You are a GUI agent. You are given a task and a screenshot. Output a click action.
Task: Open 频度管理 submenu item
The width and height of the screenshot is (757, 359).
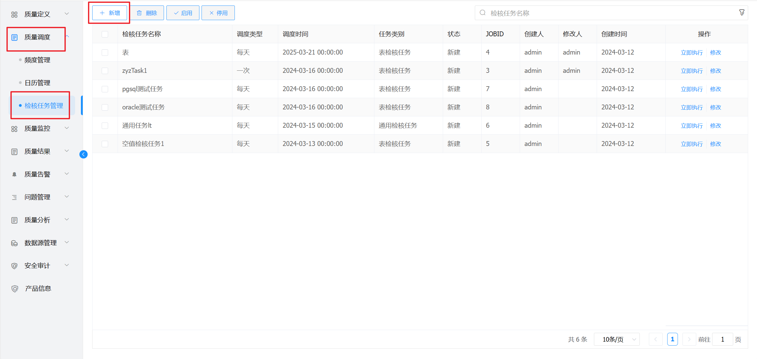coord(37,60)
